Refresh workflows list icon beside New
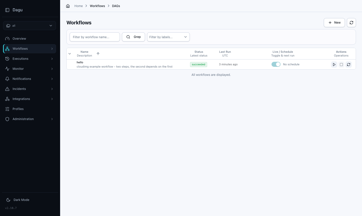 351,23
